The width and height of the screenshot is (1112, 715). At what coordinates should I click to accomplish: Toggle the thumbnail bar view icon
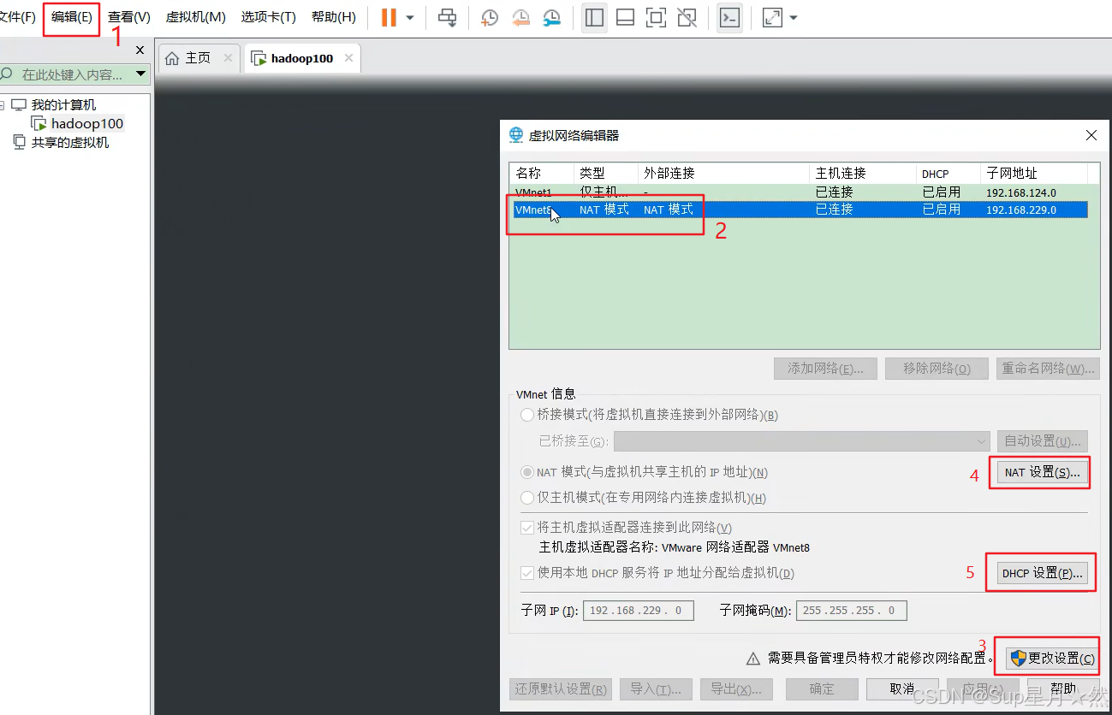point(625,17)
